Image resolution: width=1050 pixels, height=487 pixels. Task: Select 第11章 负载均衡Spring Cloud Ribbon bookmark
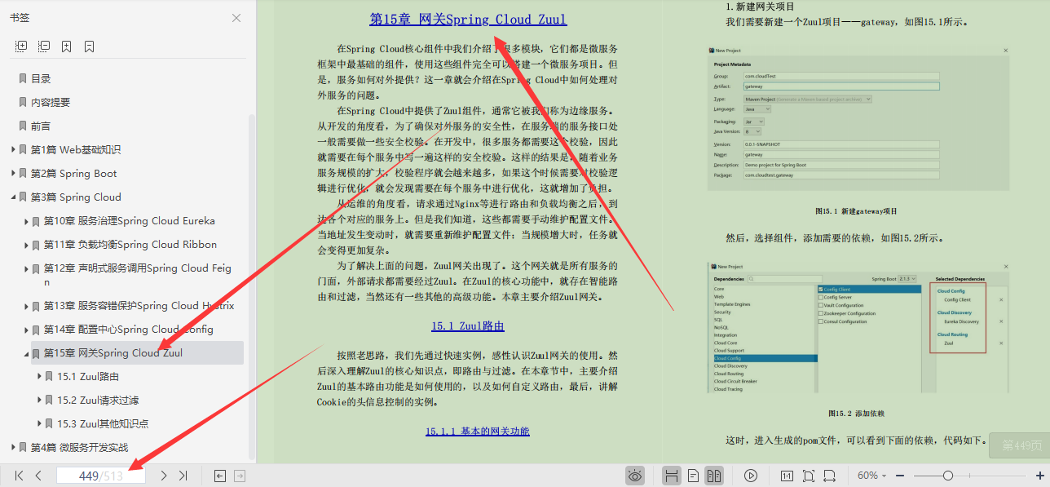point(130,245)
